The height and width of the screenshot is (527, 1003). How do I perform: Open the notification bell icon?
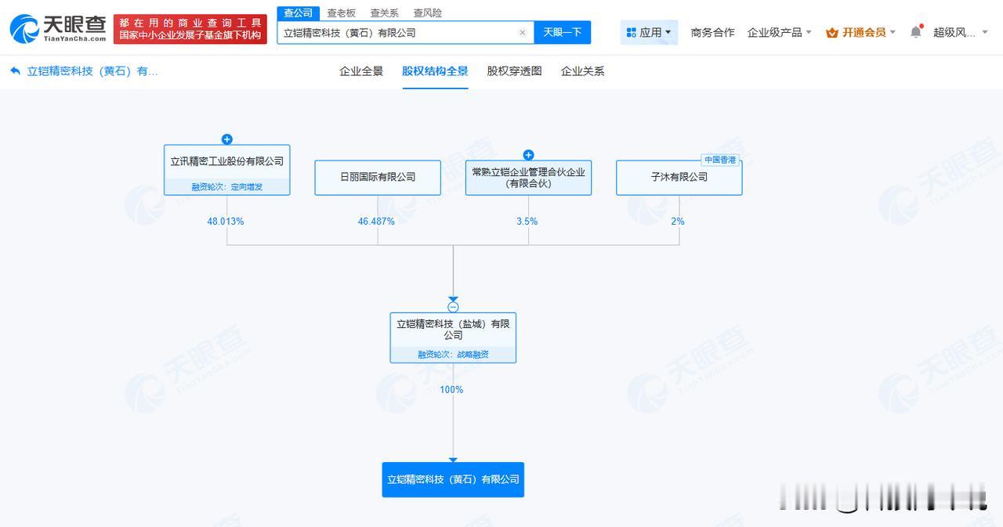916,32
